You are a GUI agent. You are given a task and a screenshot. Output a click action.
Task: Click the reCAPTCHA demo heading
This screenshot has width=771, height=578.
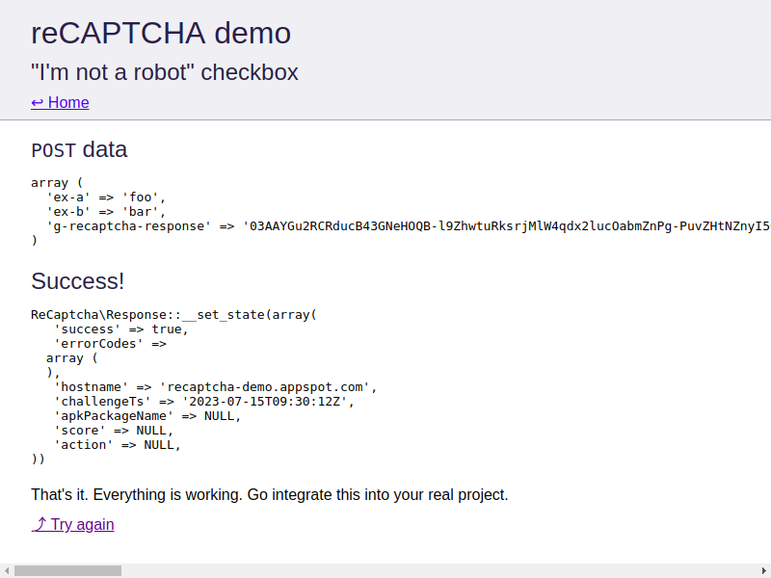pos(161,33)
